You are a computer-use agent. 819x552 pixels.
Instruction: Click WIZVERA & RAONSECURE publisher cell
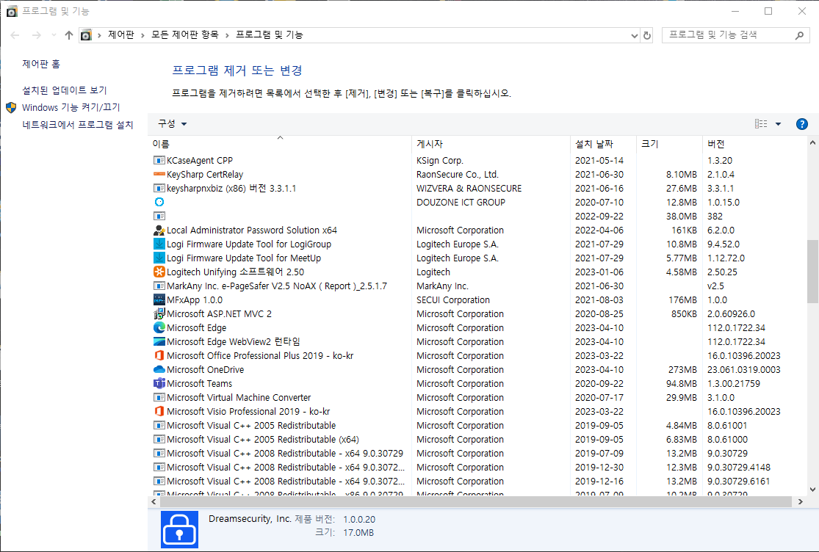click(469, 189)
